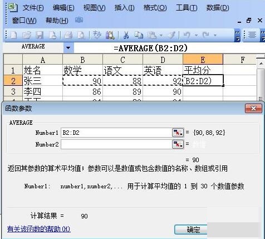Click the toolbar options chevron beside Redo
Image resolution: width=265 pixels, height=239 pixels.
click(x=237, y=35)
